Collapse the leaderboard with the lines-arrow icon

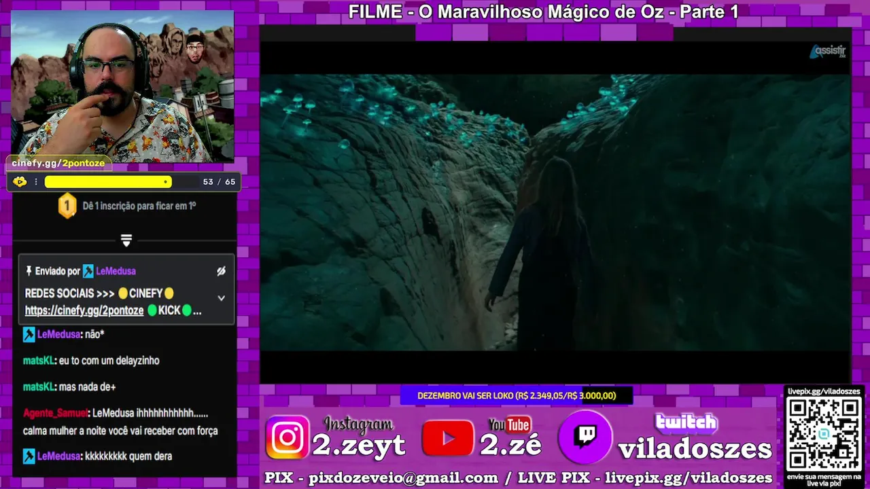(x=126, y=240)
